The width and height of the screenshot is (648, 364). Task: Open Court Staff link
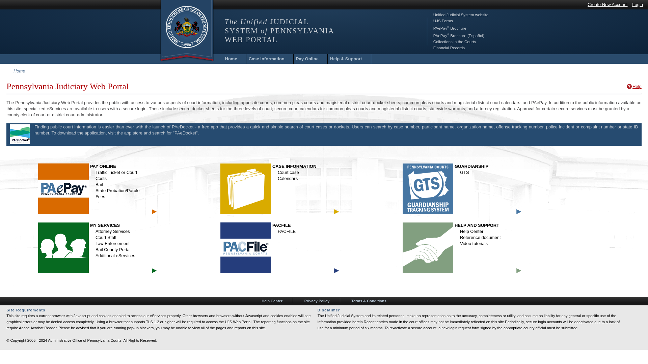106,238
